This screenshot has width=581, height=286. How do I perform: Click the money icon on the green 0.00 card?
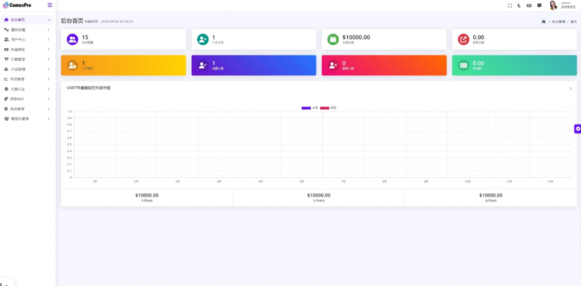point(464,65)
